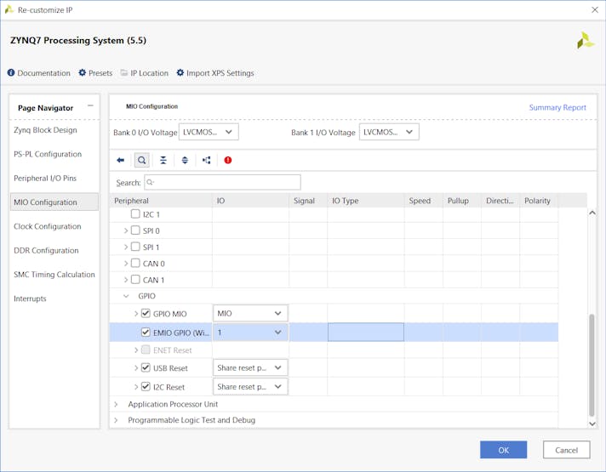
Task: Go to Peripheral I/O Pins page
Action: click(x=45, y=178)
